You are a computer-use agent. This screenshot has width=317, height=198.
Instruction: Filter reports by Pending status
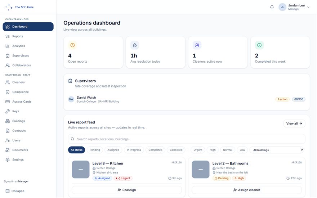click(x=95, y=150)
